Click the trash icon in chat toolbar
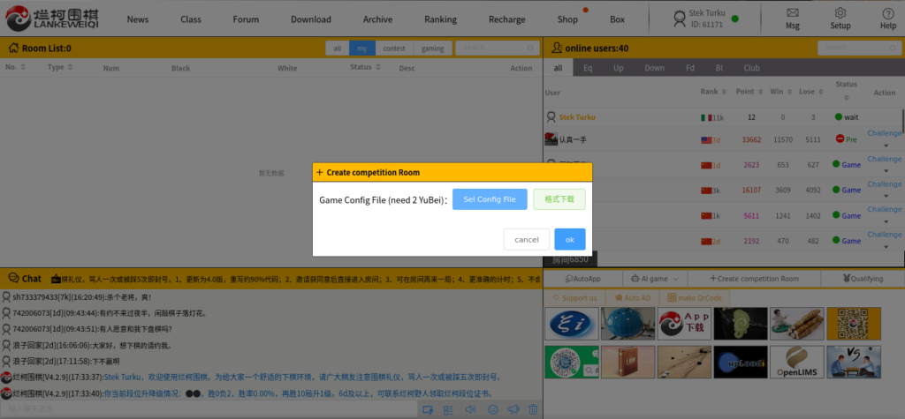 pyautogui.click(x=533, y=409)
